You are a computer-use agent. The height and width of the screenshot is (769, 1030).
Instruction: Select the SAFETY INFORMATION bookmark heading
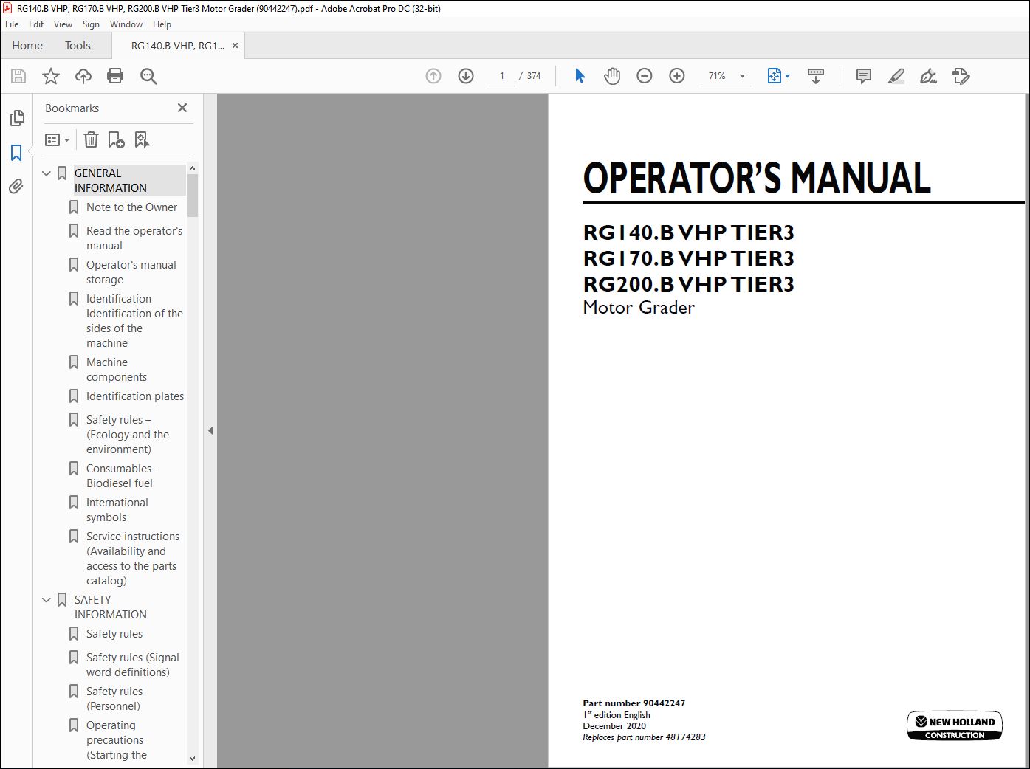[111, 607]
